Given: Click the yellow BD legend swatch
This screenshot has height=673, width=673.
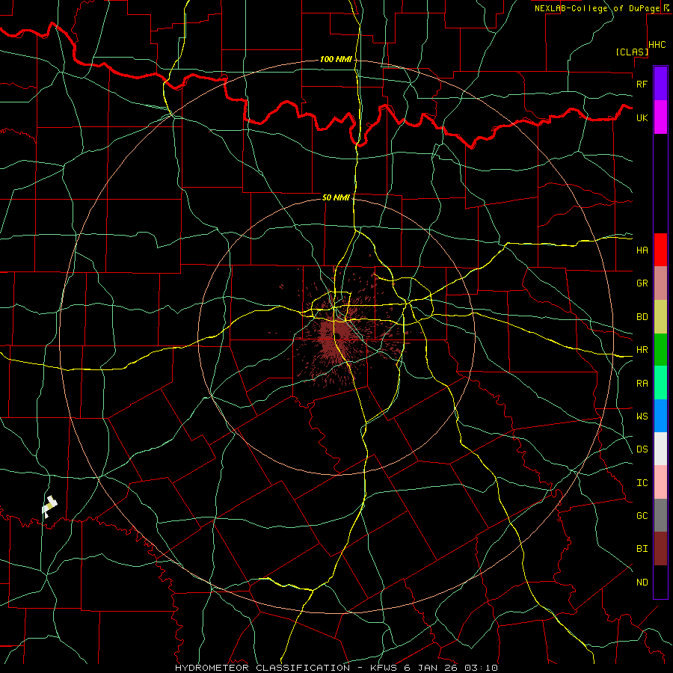Looking at the screenshot, I should tap(660, 317).
